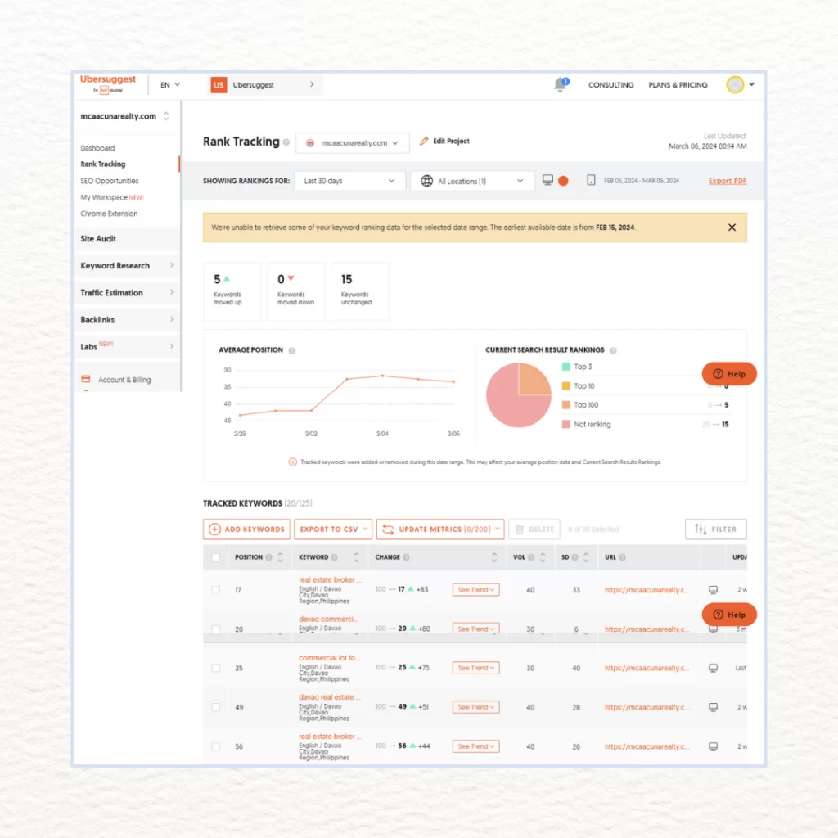Check the position 49 keyword row
The width and height of the screenshot is (838, 838).
click(216, 707)
